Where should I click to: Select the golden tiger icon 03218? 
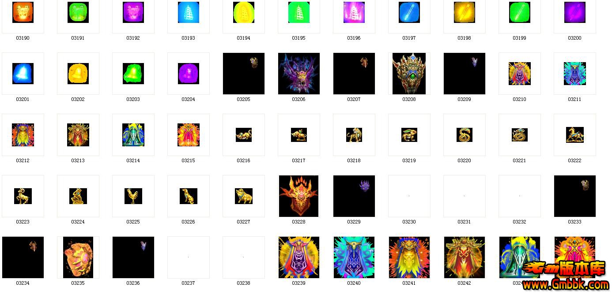(354, 135)
